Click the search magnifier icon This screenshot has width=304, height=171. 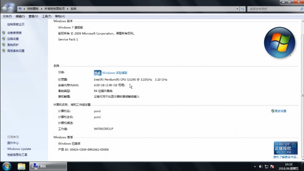(x=302, y=9)
